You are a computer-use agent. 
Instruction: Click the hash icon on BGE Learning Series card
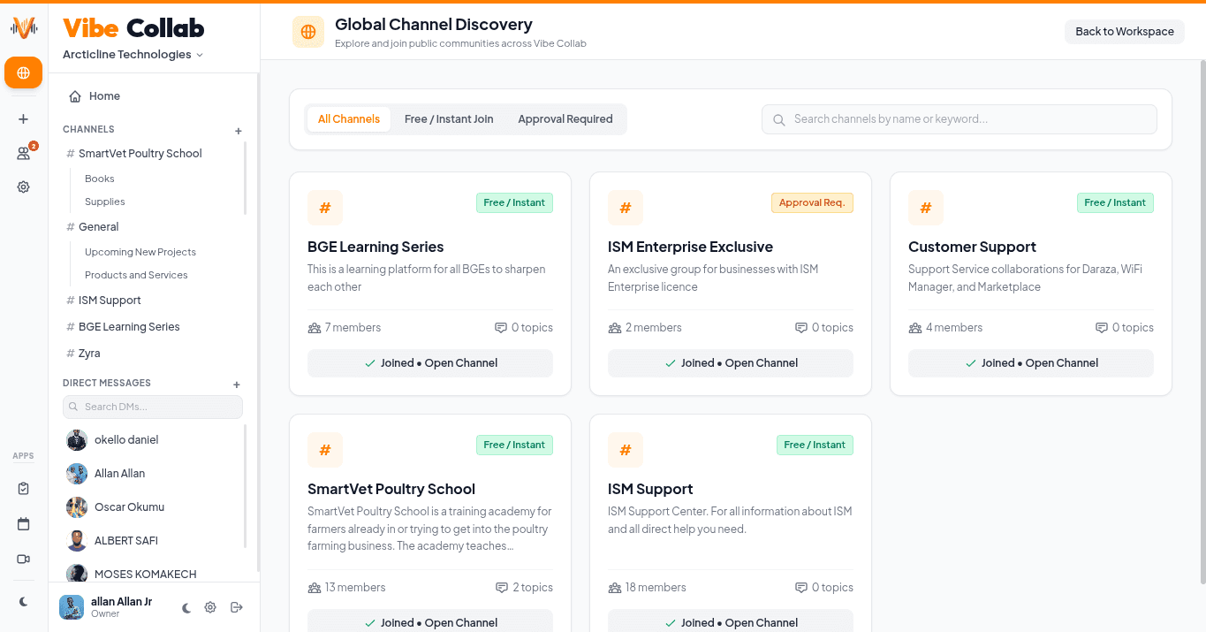(325, 208)
